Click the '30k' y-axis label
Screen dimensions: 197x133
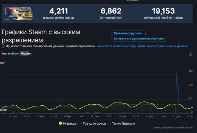coord(191,71)
